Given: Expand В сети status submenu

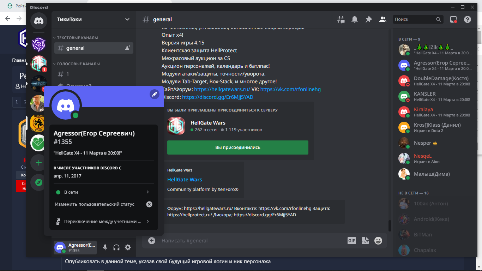Looking at the screenshot, I should click(104, 192).
